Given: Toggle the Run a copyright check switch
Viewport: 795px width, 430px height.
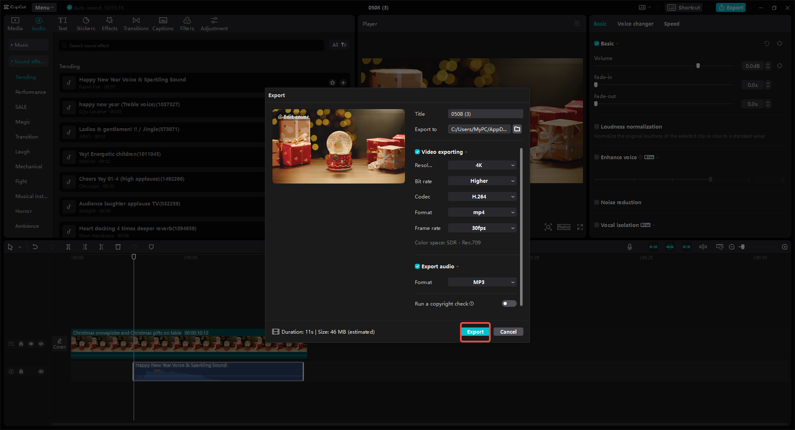Looking at the screenshot, I should coord(508,303).
